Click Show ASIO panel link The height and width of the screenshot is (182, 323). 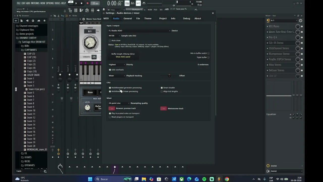pyautogui.click(x=123, y=57)
